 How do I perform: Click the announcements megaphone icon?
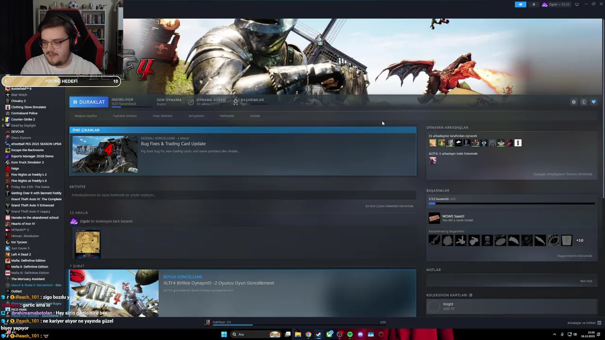click(520, 4)
